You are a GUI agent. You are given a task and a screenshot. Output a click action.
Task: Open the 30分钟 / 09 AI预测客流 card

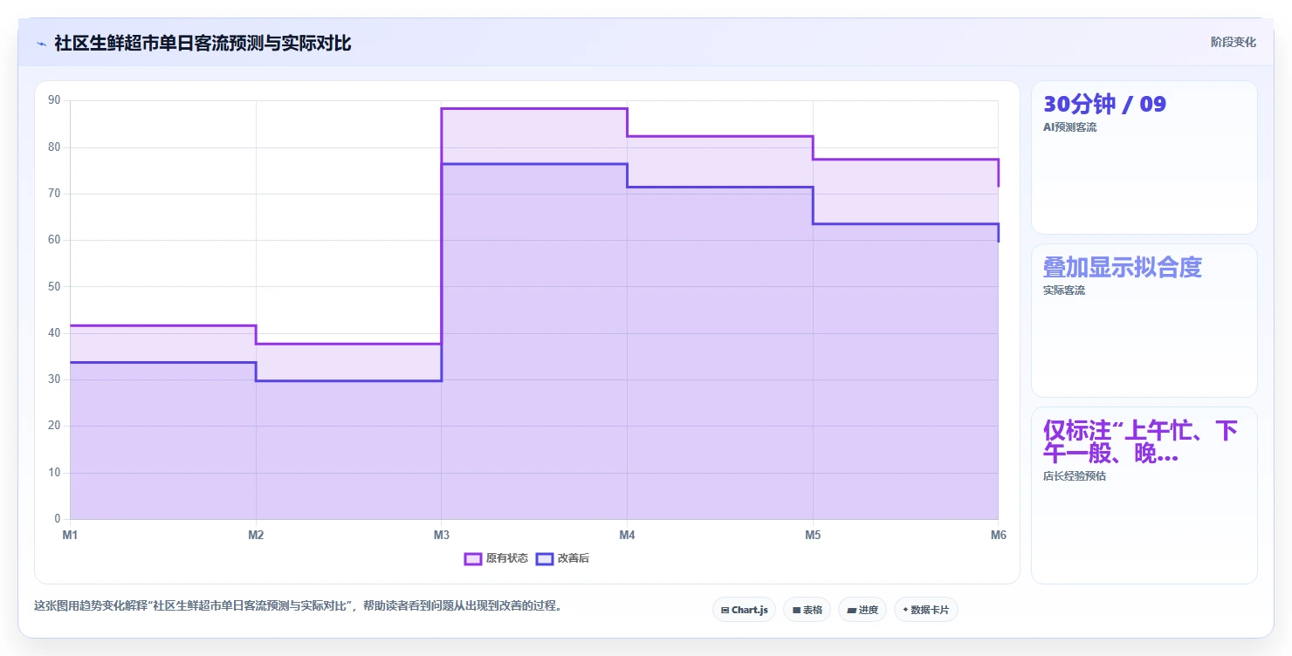point(1144,157)
